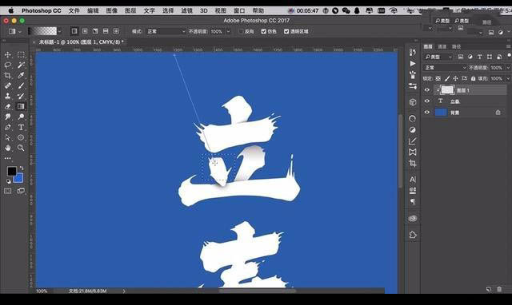Viewport: 512px width, 305px height.
Task: Select the Rectangular Marquee tool
Action: (21, 55)
